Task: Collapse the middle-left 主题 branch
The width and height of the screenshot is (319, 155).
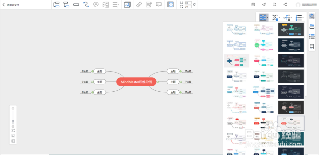Action: pyautogui.click(x=93, y=82)
